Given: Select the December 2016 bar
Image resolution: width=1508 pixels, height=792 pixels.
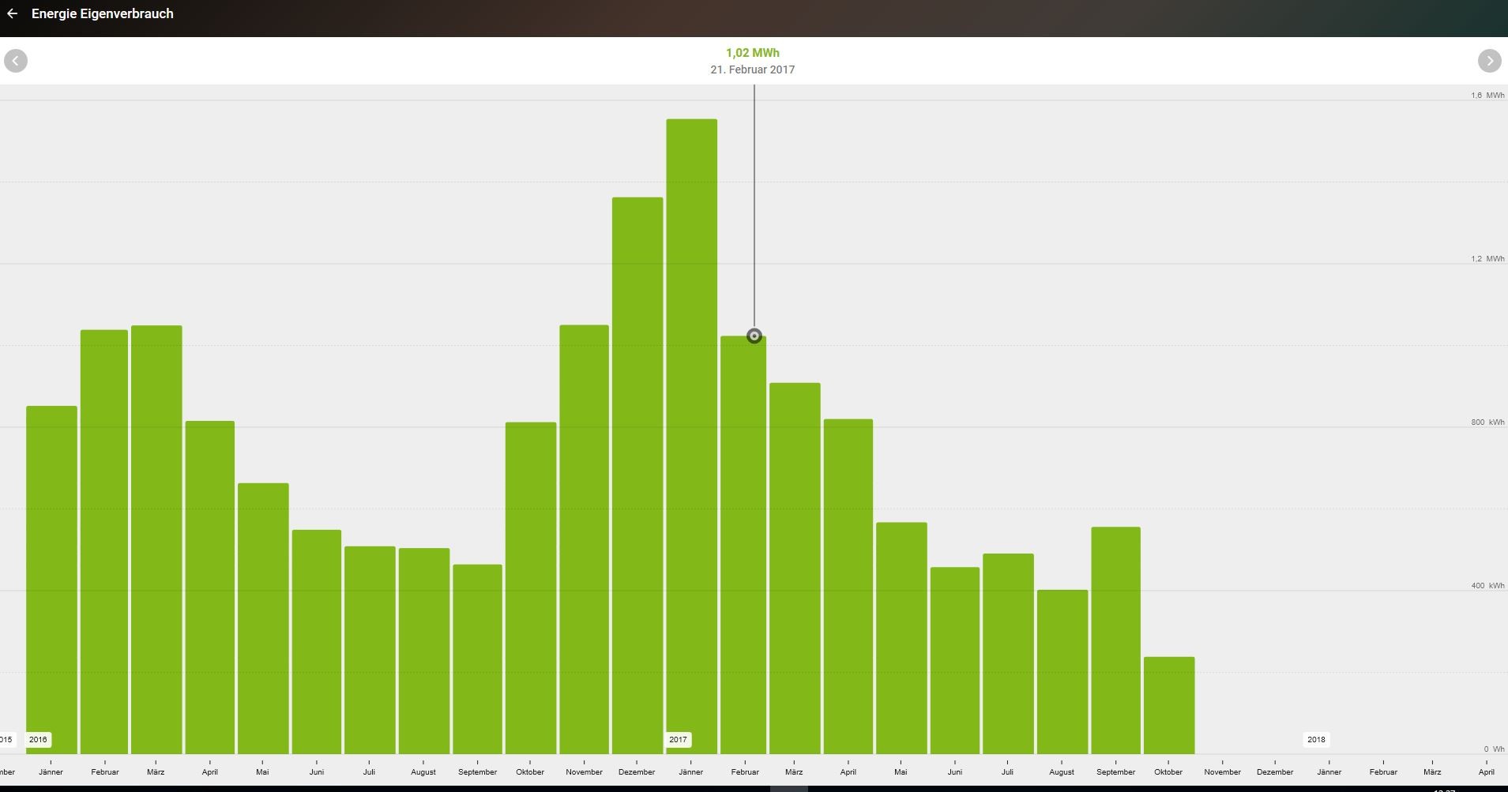Looking at the screenshot, I should tap(637, 476).
